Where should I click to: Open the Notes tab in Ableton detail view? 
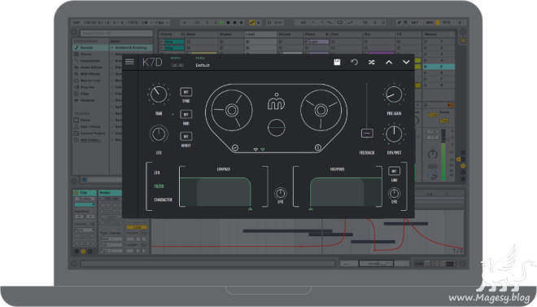[111, 193]
